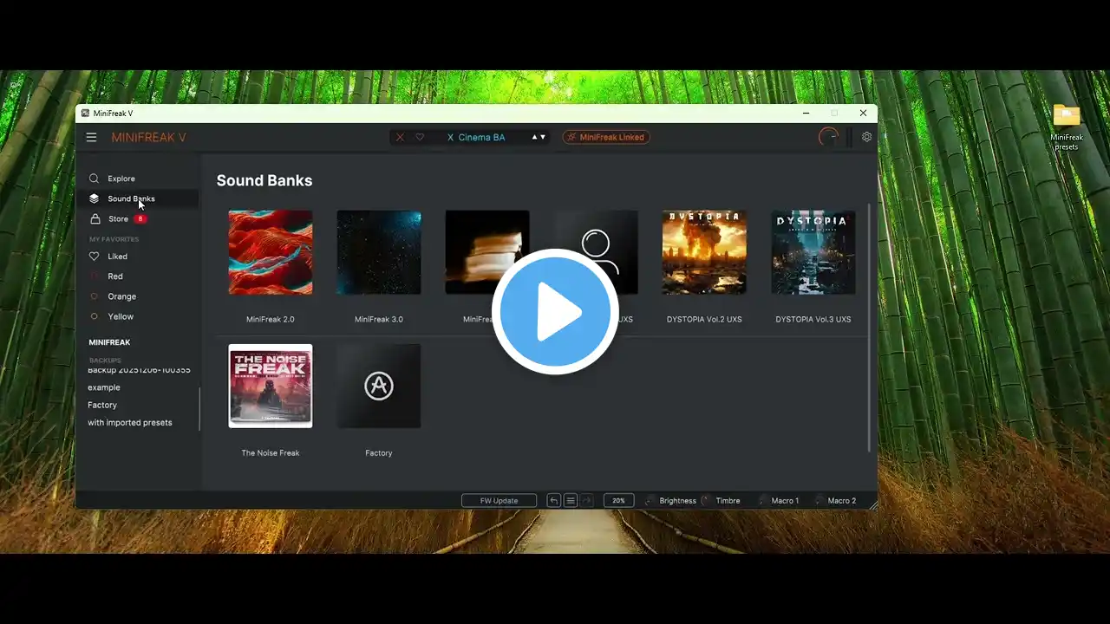Click the X beside the heart icon

(400, 137)
